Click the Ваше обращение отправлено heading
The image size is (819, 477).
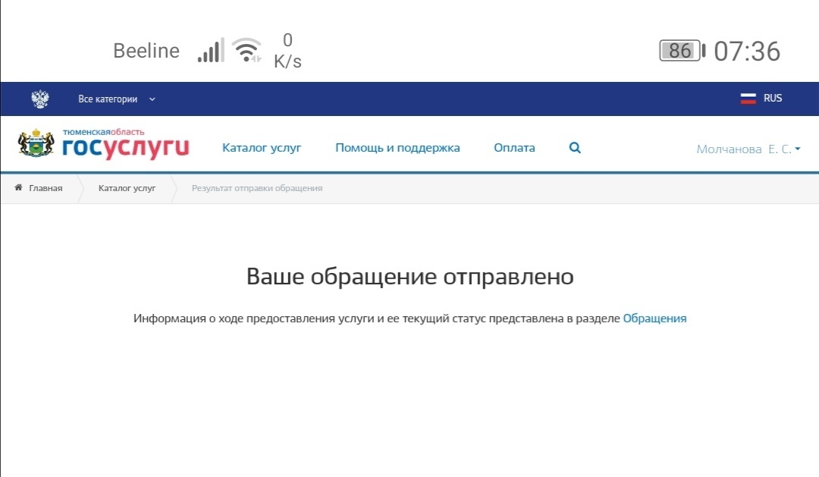[x=409, y=277]
